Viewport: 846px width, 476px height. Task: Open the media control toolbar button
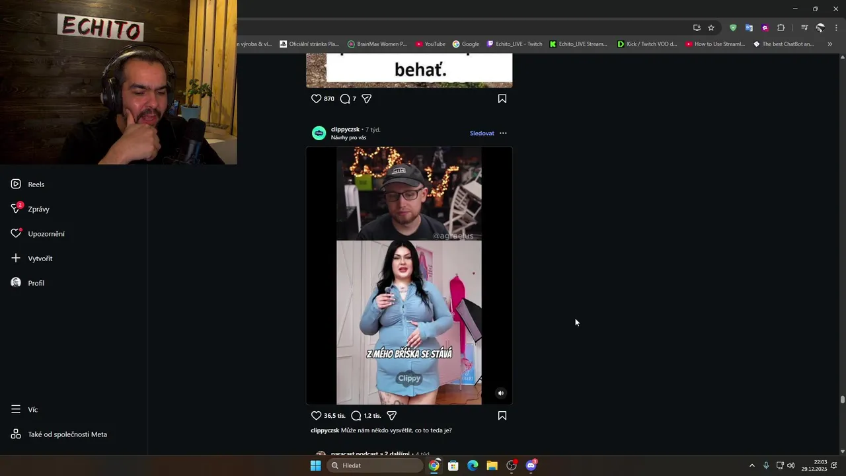[804, 28]
